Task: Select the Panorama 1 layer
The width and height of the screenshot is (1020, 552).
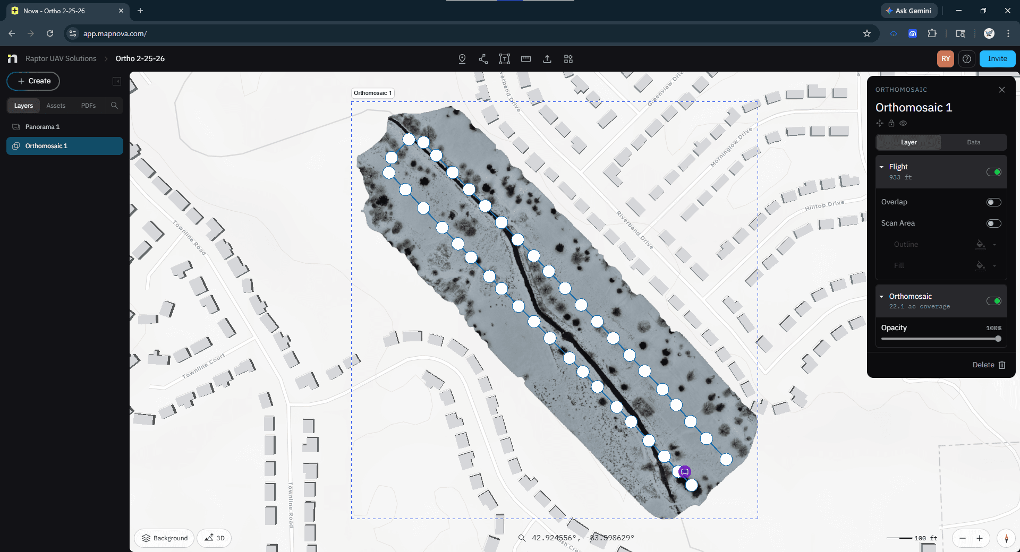Action: [x=42, y=127]
